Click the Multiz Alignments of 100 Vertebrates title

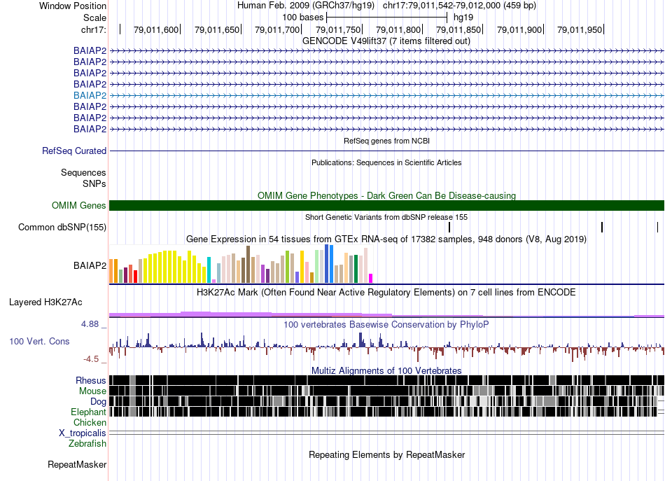point(386,370)
